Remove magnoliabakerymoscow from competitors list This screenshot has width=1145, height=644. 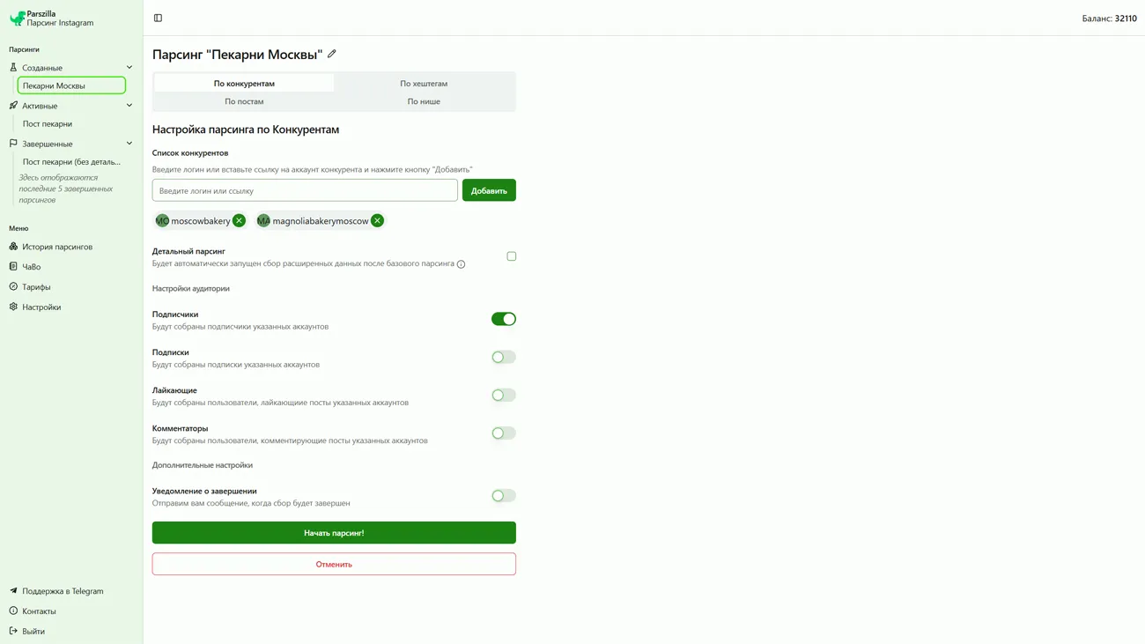(x=377, y=221)
